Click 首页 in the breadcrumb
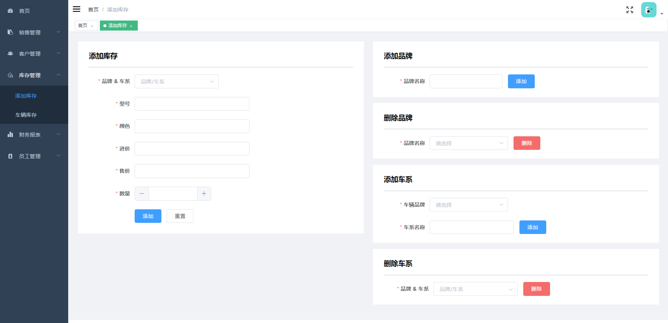This screenshot has width=668, height=323. pyautogui.click(x=93, y=10)
